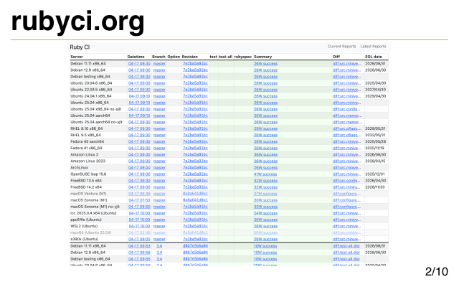The height and width of the screenshot is (287, 459).
Task: Click the Ruby CI page title
Action: [80, 47]
